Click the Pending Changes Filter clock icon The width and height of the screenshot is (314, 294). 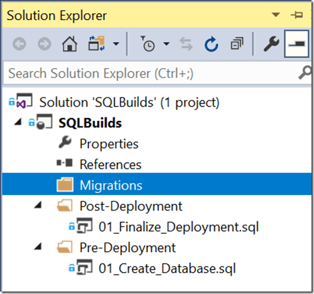pos(148,43)
